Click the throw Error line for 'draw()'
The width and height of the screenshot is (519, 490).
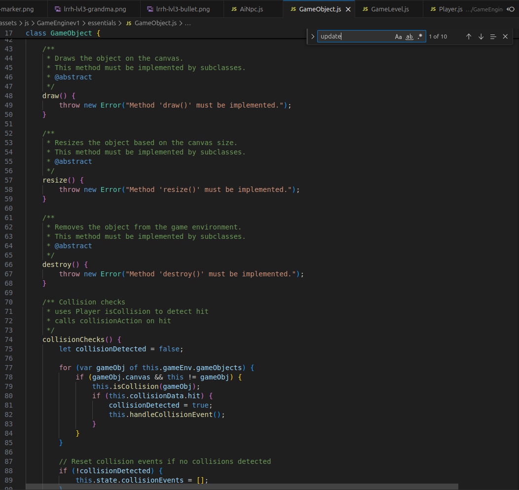[x=175, y=105]
